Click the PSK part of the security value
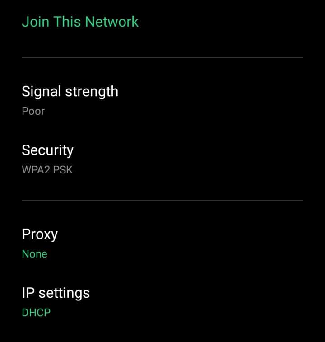Viewport: 325px width, 342px height. coord(63,170)
